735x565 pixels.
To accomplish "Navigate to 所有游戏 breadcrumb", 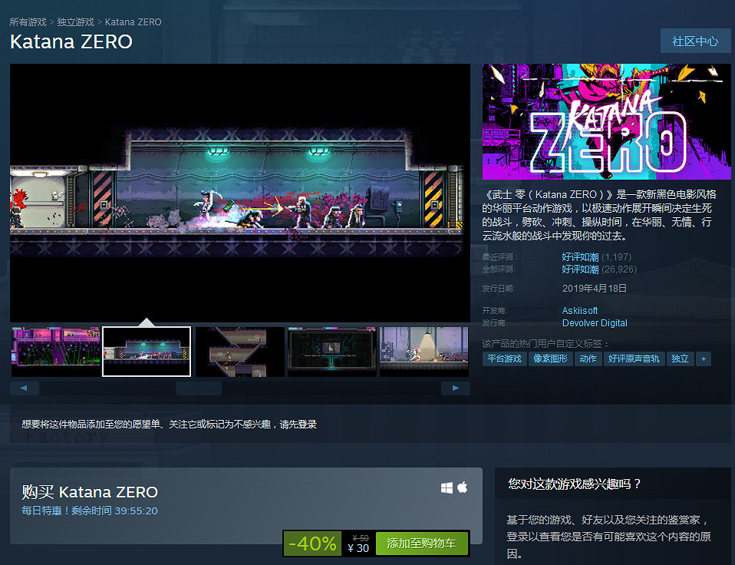I will 28,21.
